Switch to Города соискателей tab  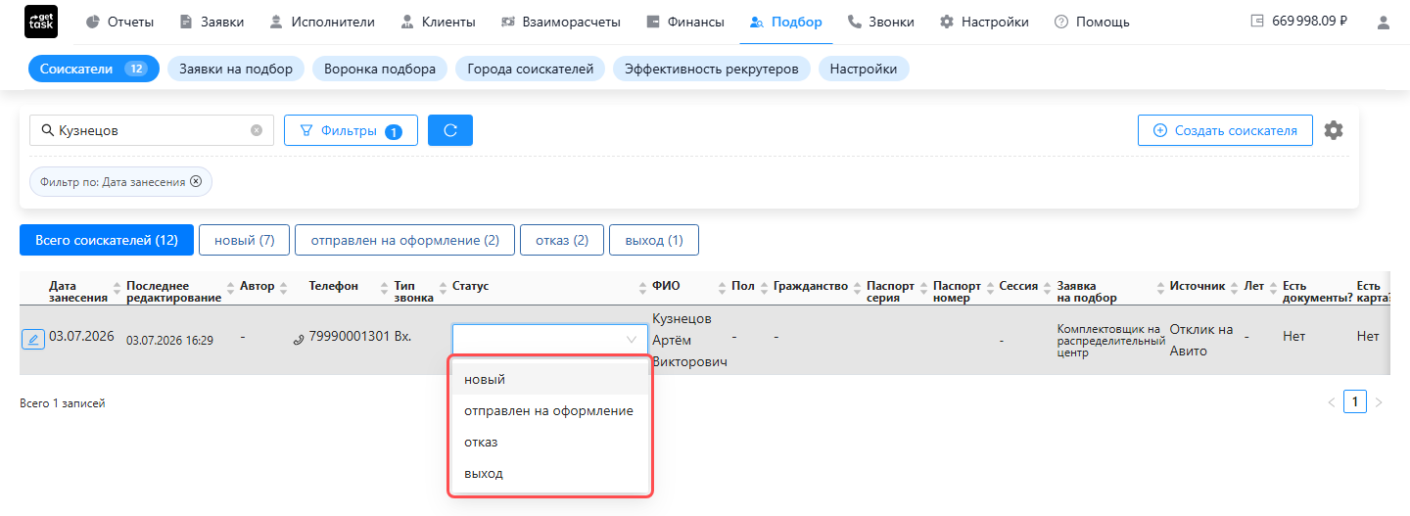(531, 69)
